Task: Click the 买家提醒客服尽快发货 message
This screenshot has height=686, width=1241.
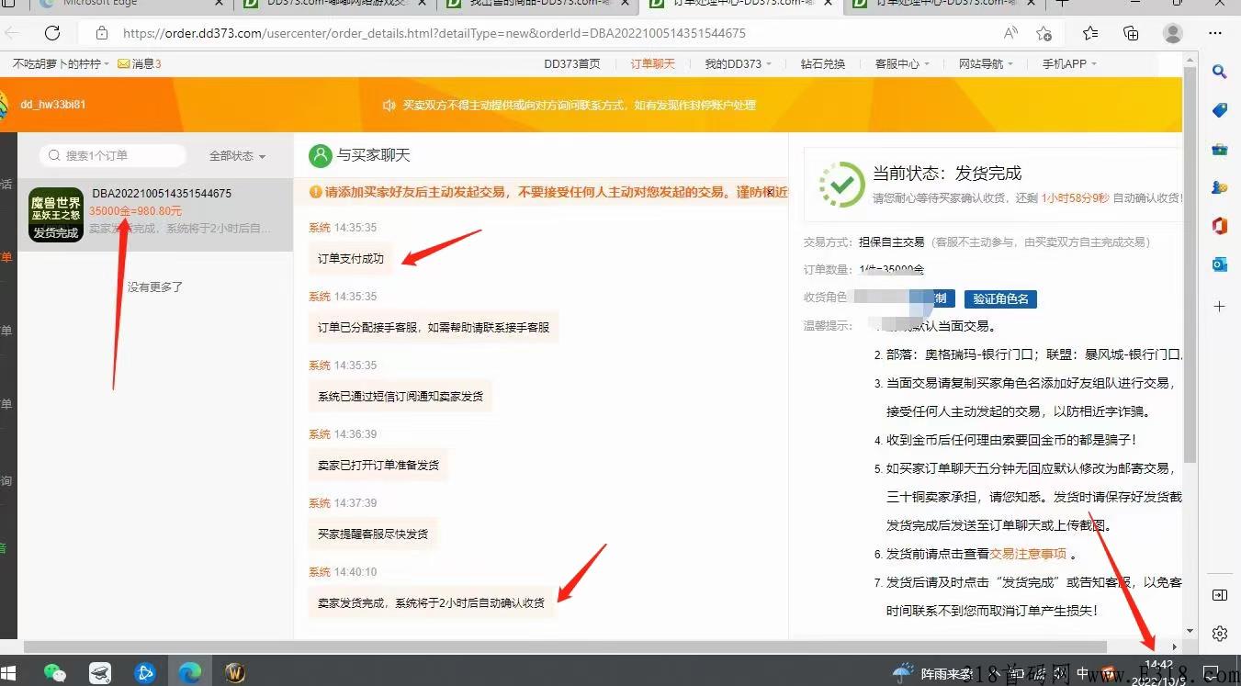Action: [x=373, y=534]
